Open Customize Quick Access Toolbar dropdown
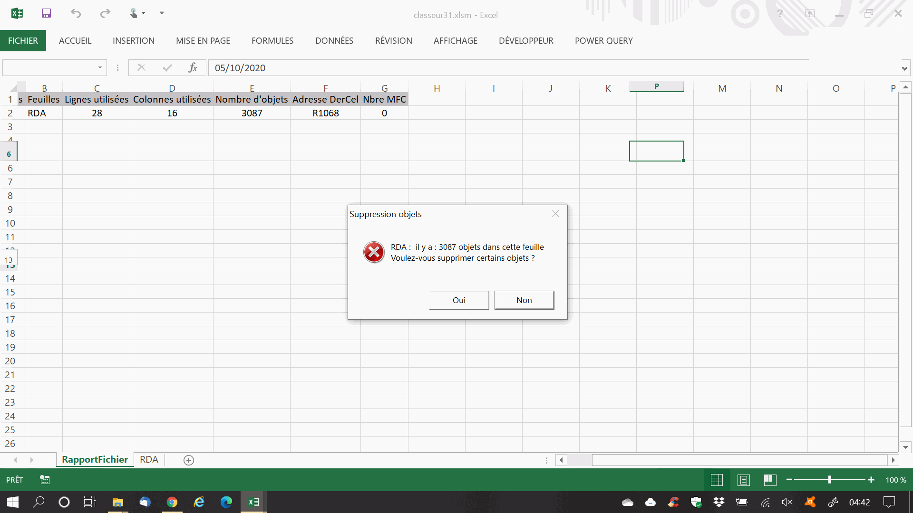This screenshot has height=513, width=913. tap(162, 13)
